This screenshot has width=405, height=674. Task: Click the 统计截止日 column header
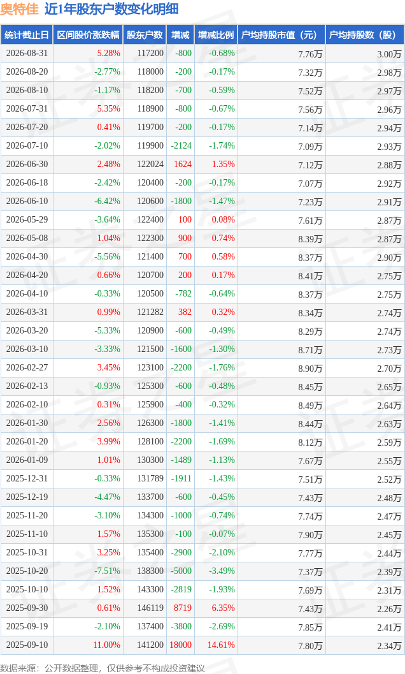pos(27,35)
